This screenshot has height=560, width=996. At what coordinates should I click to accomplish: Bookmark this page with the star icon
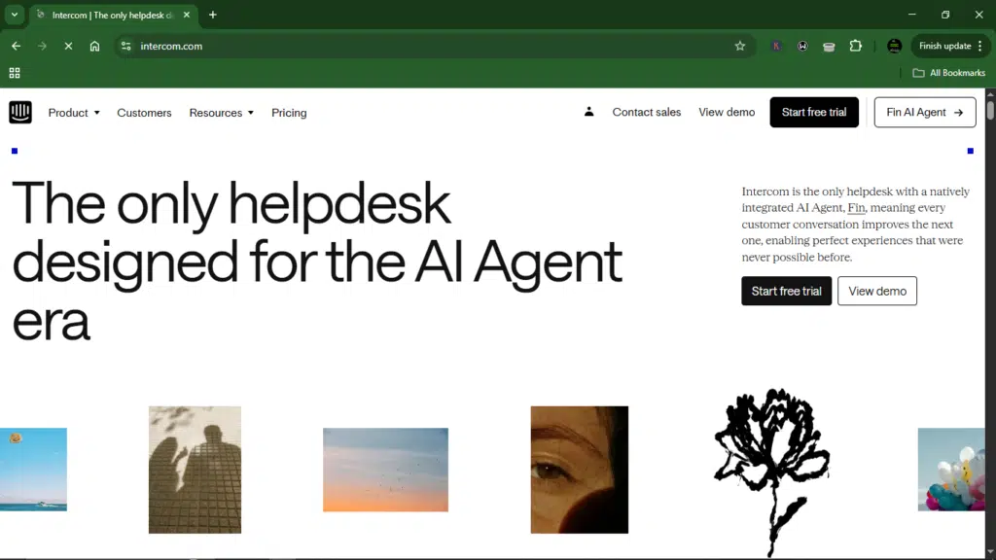tap(740, 46)
